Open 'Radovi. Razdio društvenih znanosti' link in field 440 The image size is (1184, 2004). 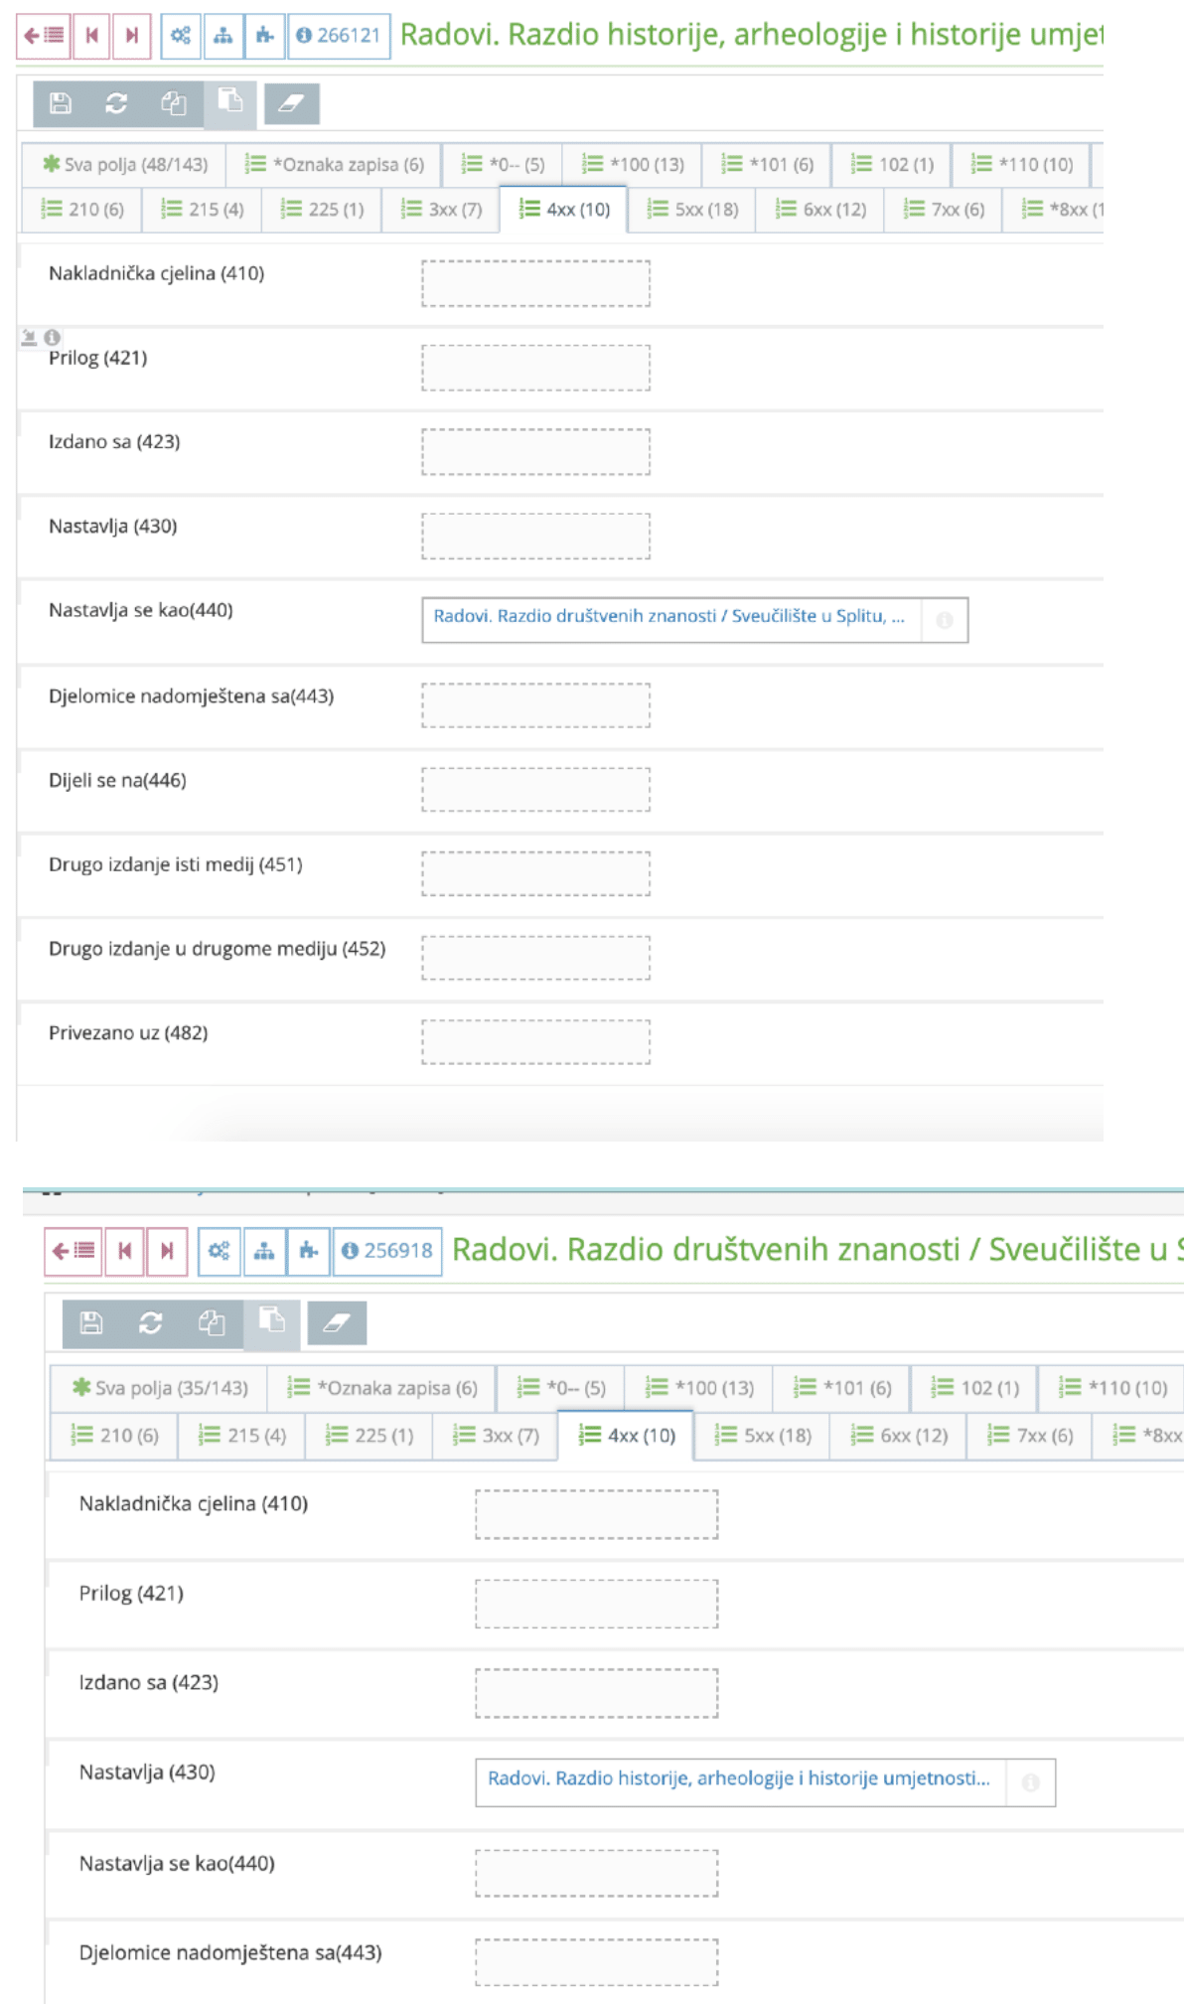coord(668,616)
